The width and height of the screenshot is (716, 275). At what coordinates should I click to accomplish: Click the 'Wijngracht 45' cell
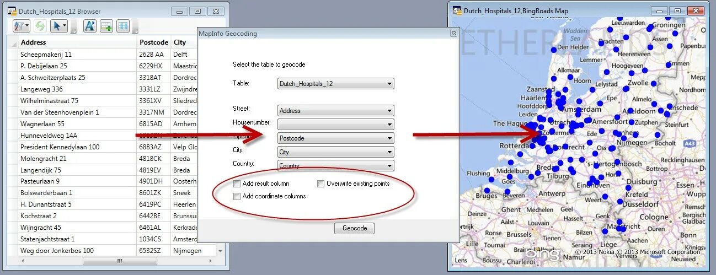pos(77,228)
